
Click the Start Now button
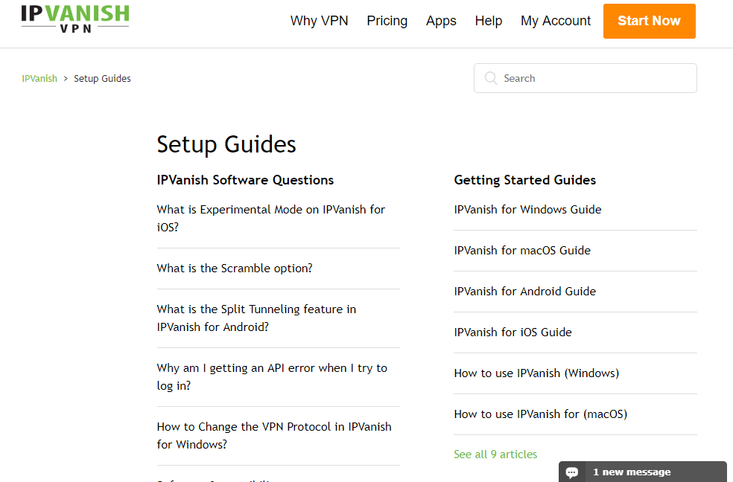click(x=650, y=21)
